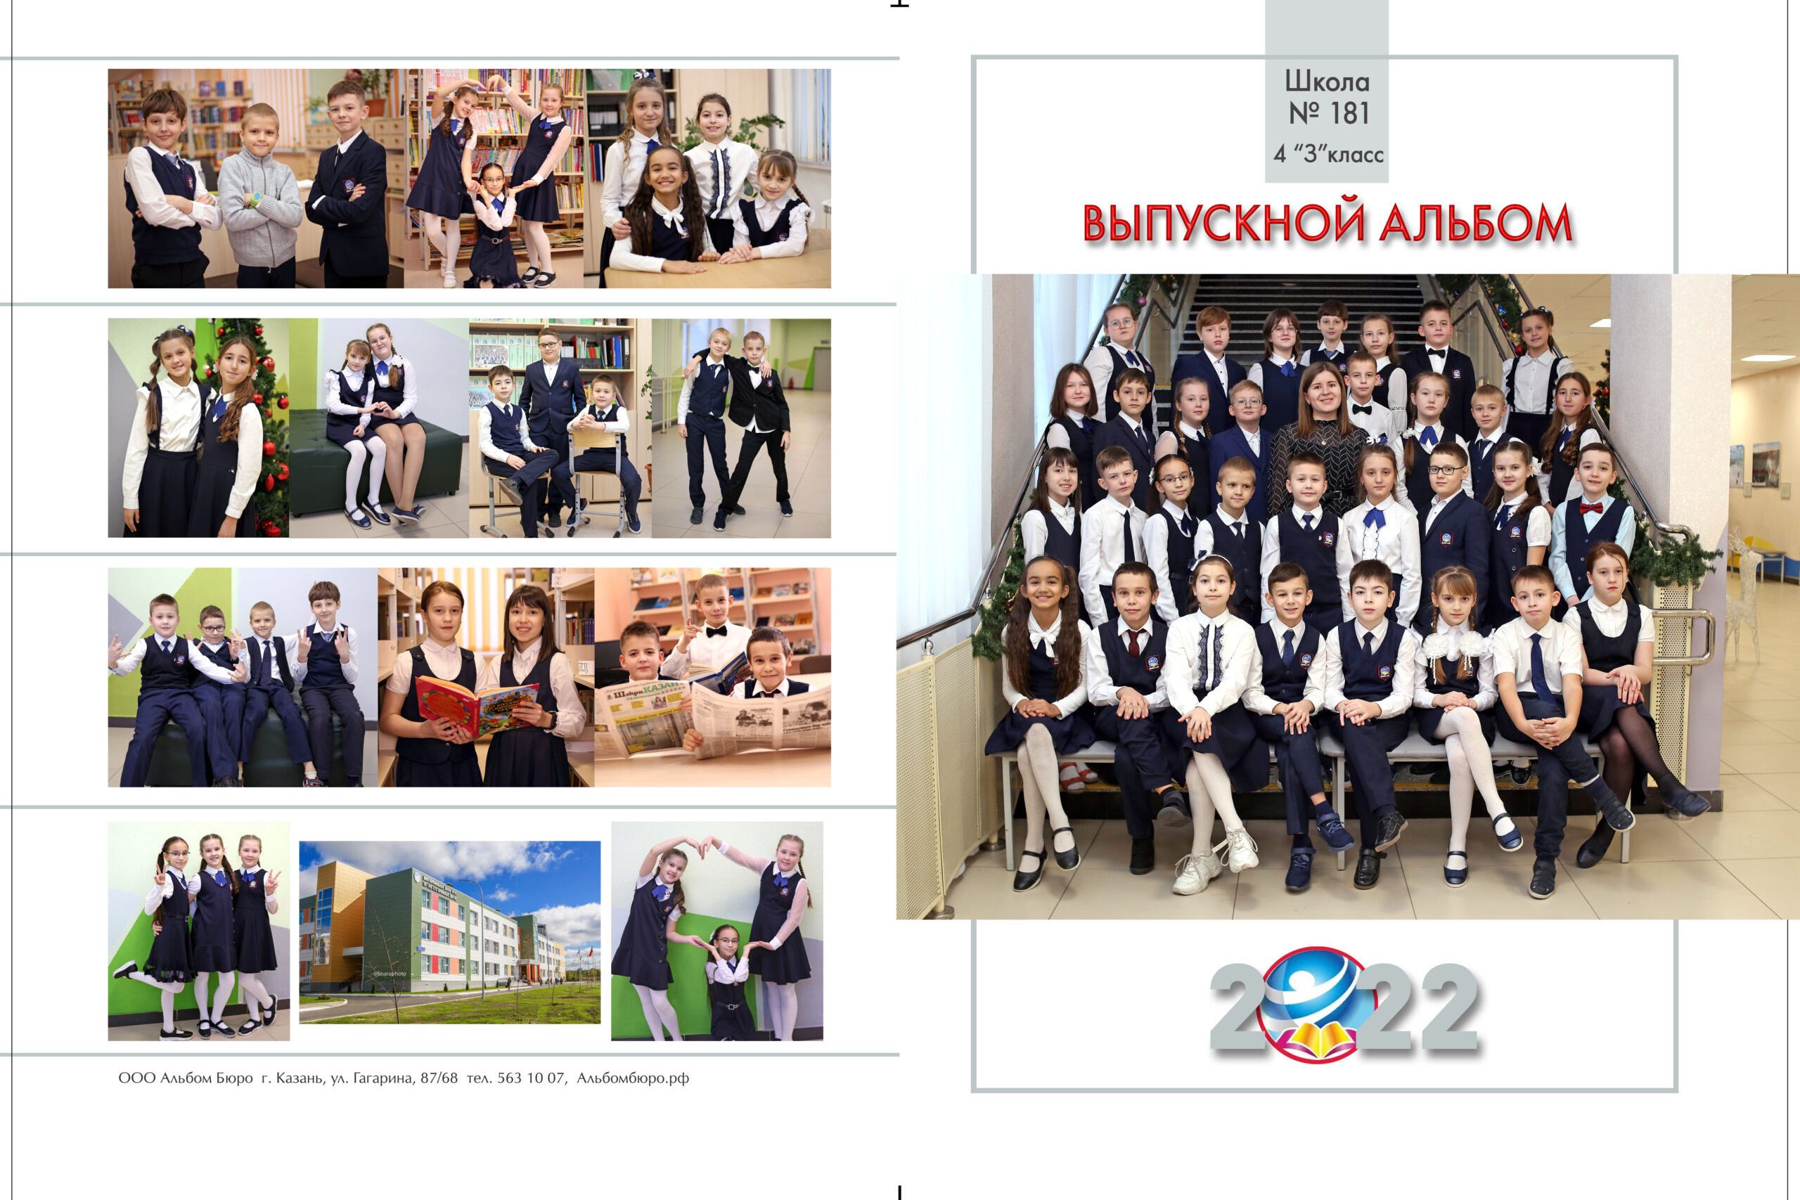The height and width of the screenshot is (1200, 1800).
Task: Select the large class group photo
Action: point(1347,595)
